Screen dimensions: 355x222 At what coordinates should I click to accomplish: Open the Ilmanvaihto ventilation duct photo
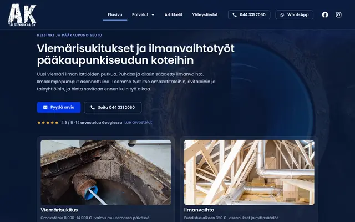(249, 173)
